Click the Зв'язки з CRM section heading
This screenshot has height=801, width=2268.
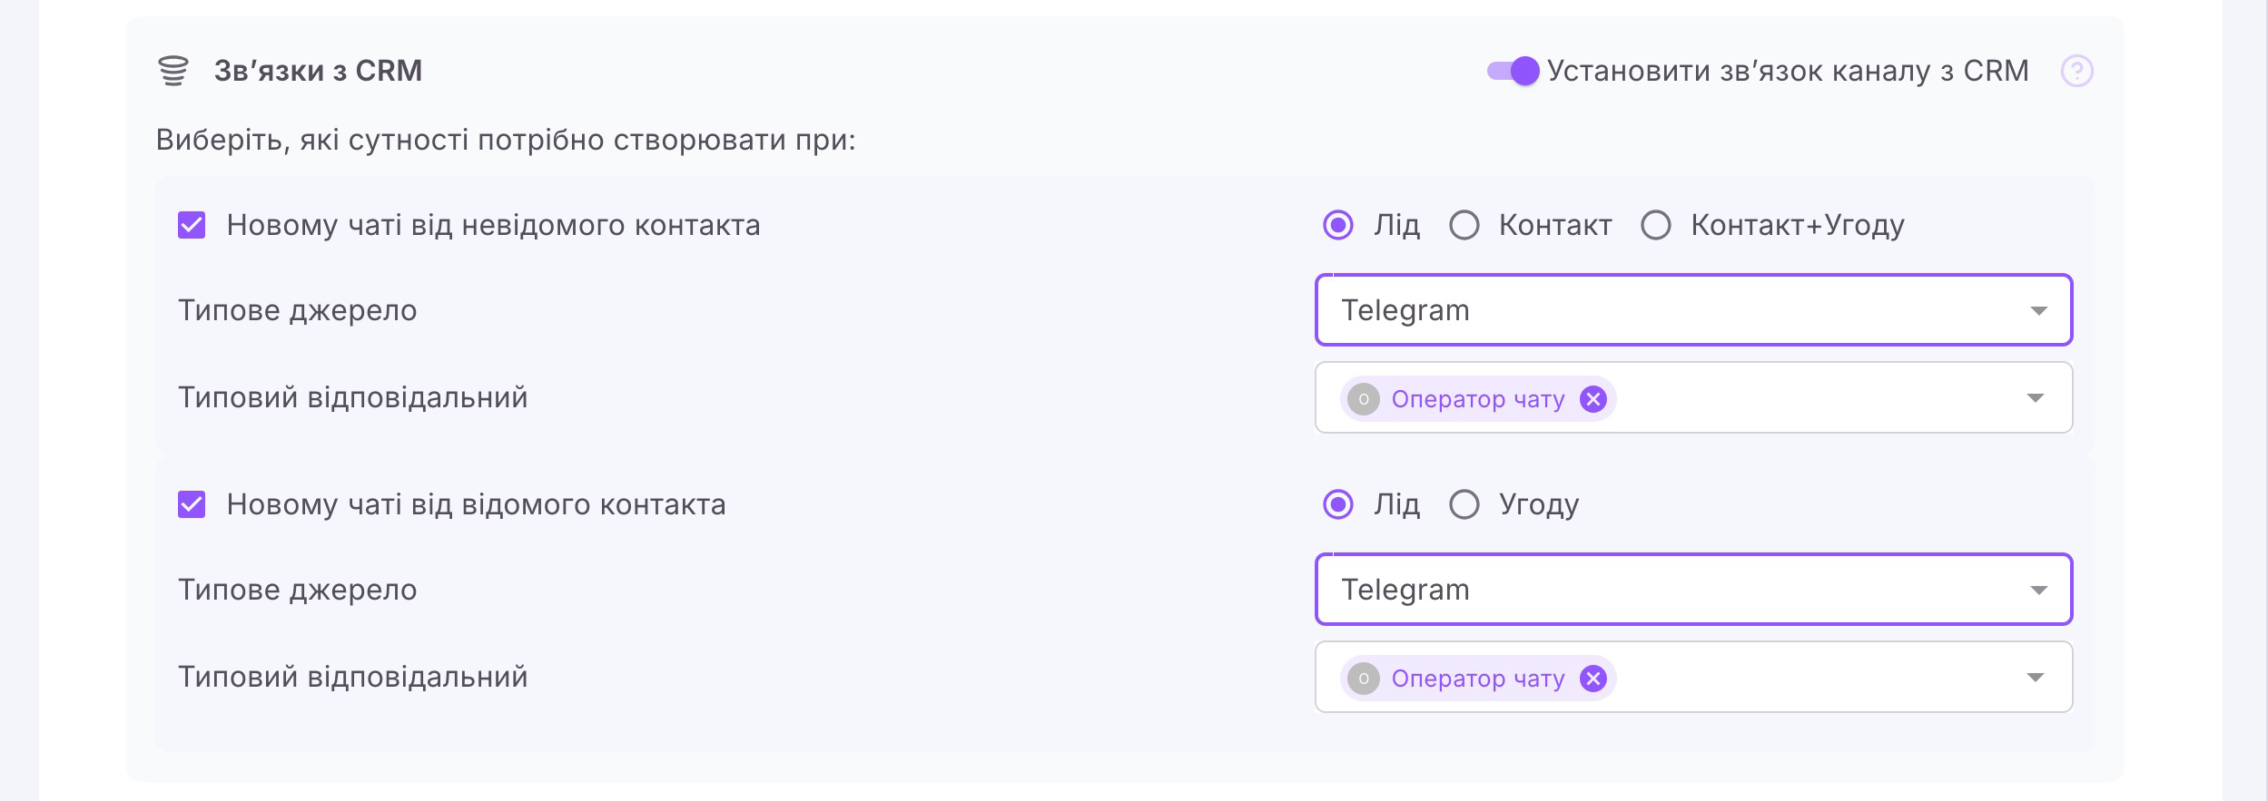click(318, 71)
